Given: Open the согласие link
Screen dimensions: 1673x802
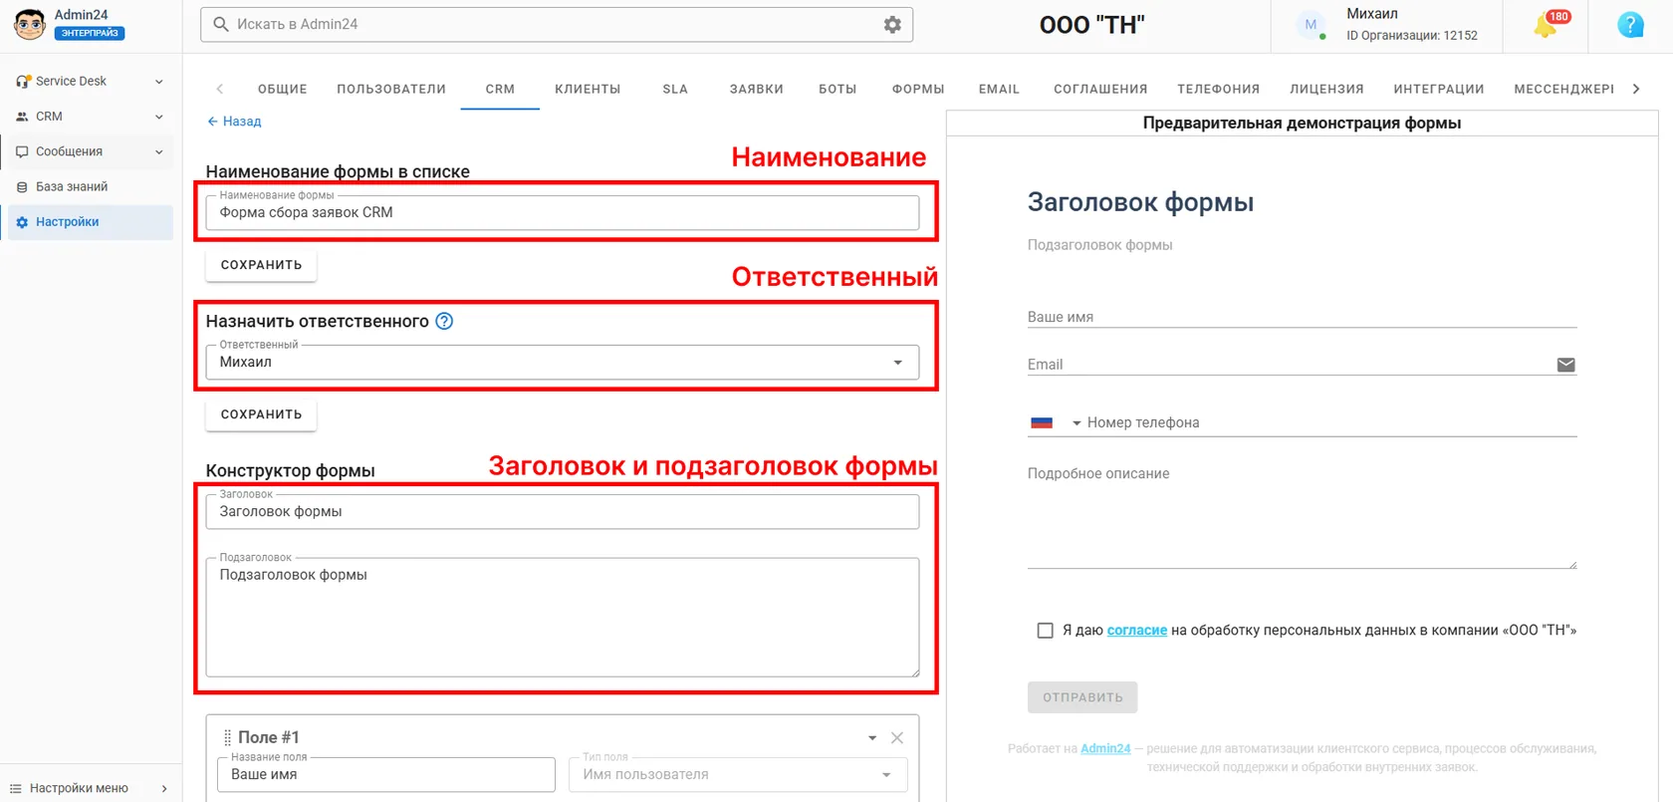Looking at the screenshot, I should 1137,631.
